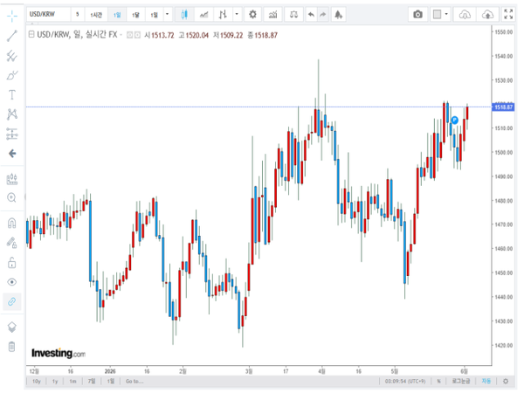Select the pitchfork drawing tool

click(x=12, y=56)
